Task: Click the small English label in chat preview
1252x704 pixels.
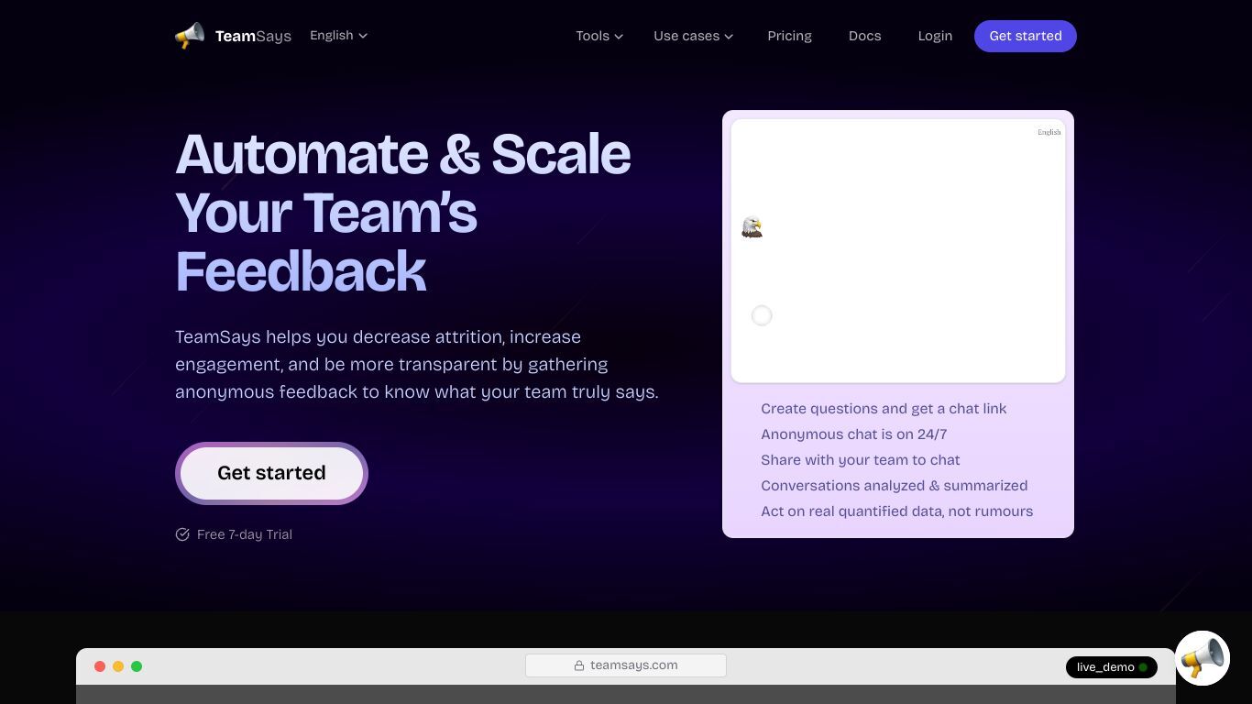Action: click(1049, 132)
